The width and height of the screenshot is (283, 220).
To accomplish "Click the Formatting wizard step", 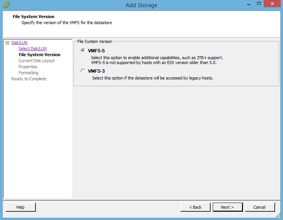I will (28, 73).
